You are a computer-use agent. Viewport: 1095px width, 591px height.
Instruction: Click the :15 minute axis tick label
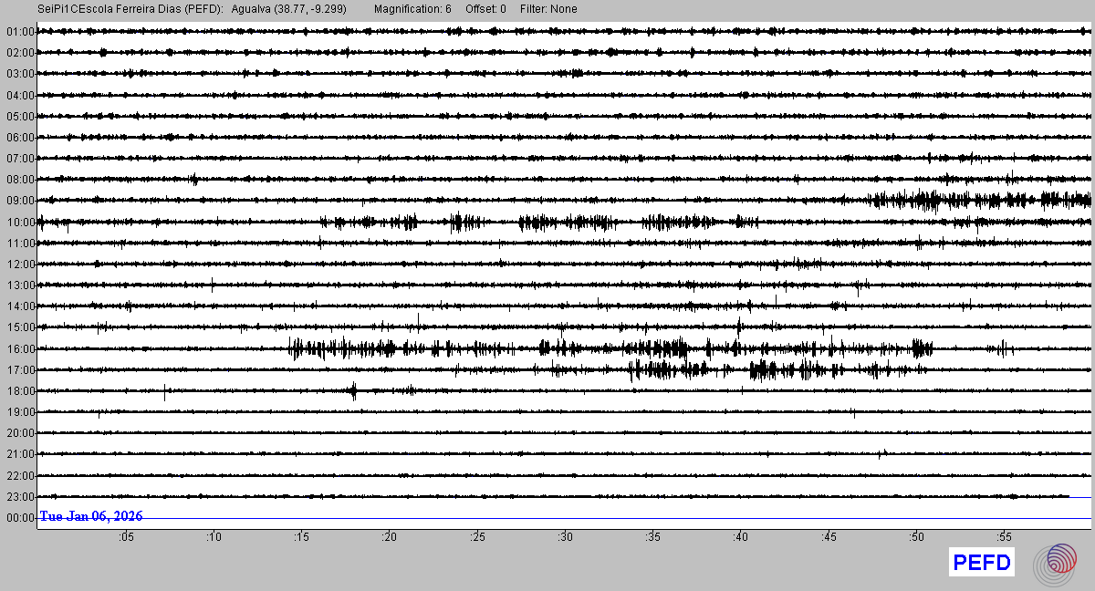point(301,537)
